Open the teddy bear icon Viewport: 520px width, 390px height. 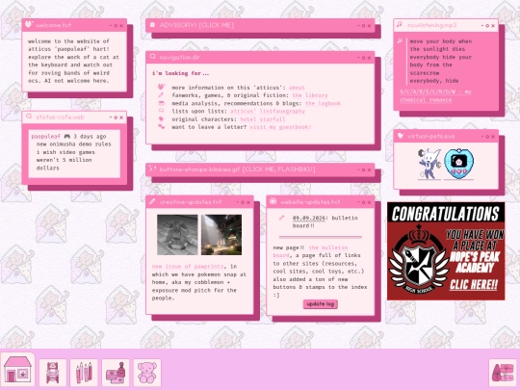pyautogui.click(x=147, y=373)
